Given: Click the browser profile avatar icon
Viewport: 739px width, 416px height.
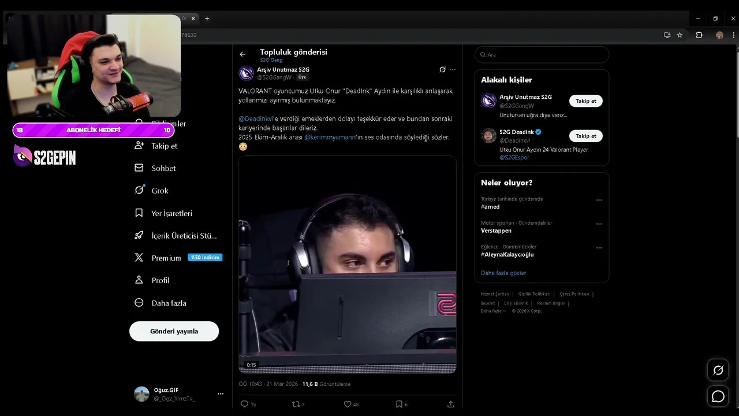Looking at the screenshot, I should click(719, 35).
